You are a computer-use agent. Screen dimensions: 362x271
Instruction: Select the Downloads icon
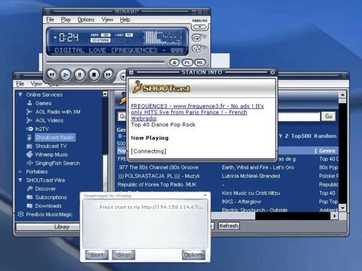point(29,206)
